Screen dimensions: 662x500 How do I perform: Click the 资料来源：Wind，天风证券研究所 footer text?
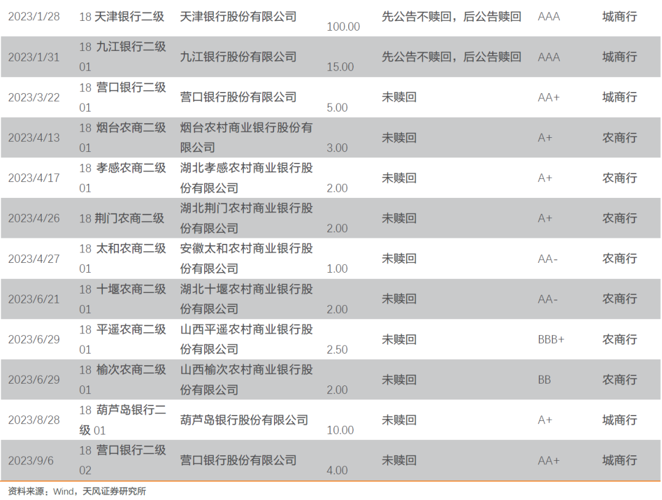click(76, 490)
